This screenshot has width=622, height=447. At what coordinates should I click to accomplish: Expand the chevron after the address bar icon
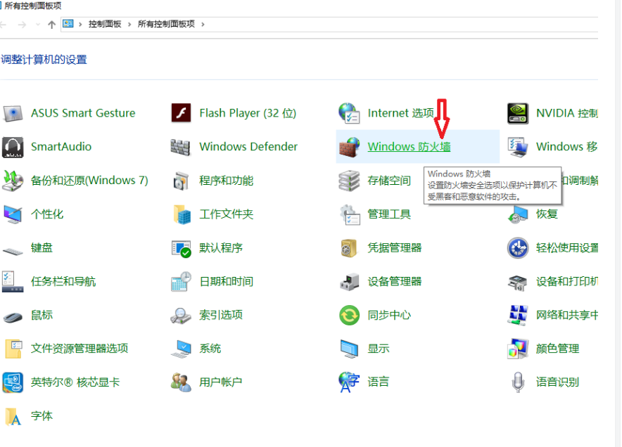pyautogui.click(x=80, y=25)
